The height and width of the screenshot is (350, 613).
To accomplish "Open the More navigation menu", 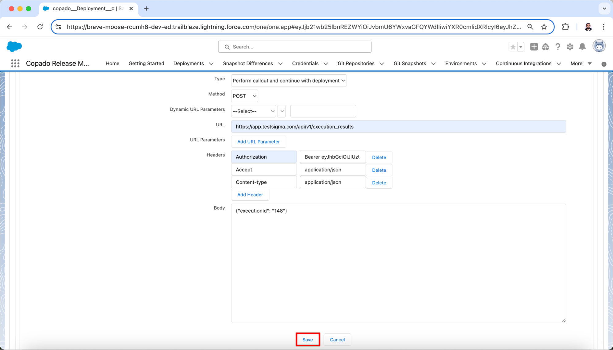I will coord(581,63).
